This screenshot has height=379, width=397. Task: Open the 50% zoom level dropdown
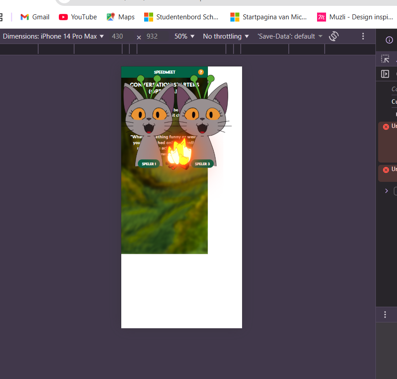point(184,36)
